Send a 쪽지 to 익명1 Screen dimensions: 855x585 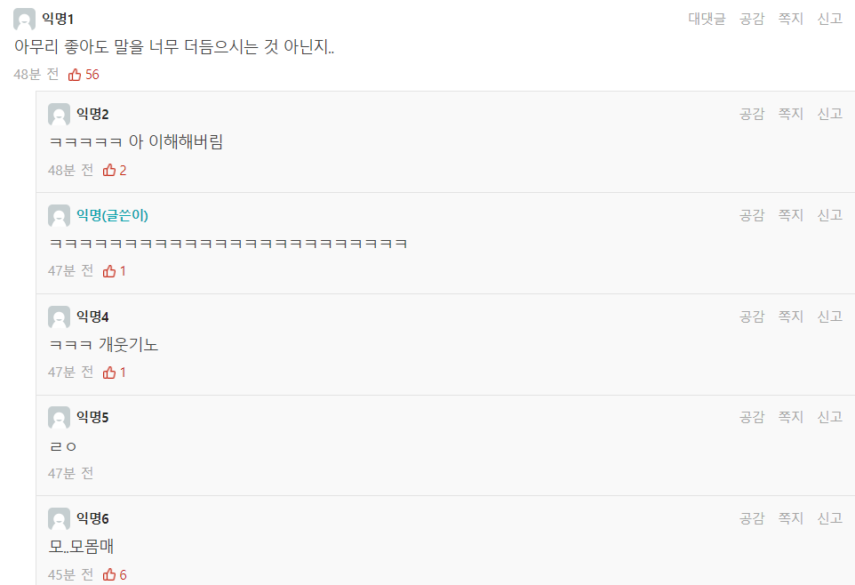click(x=791, y=19)
